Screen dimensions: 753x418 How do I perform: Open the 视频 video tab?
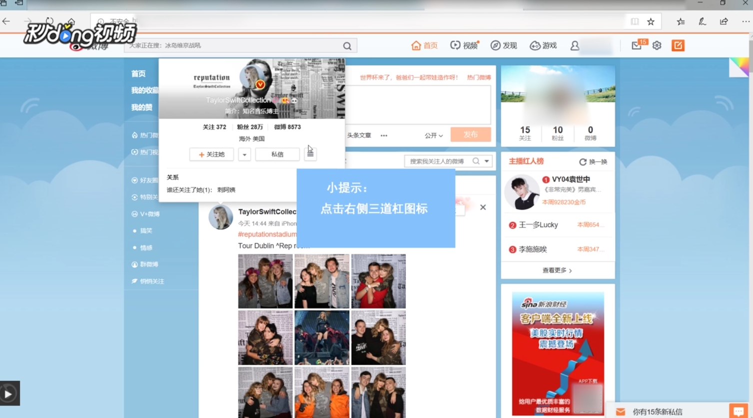point(464,45)
